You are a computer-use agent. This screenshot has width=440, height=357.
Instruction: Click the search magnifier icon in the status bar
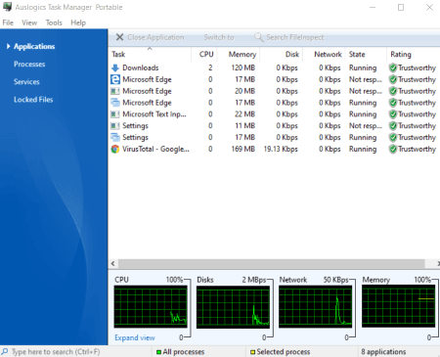pos(5,351)
